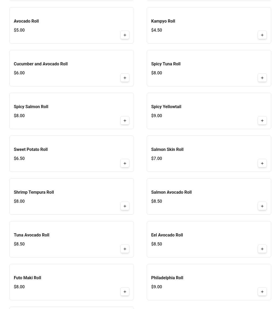
Task: Add Futo Maki Roll via plus icon
Action: tap(125, 292)
